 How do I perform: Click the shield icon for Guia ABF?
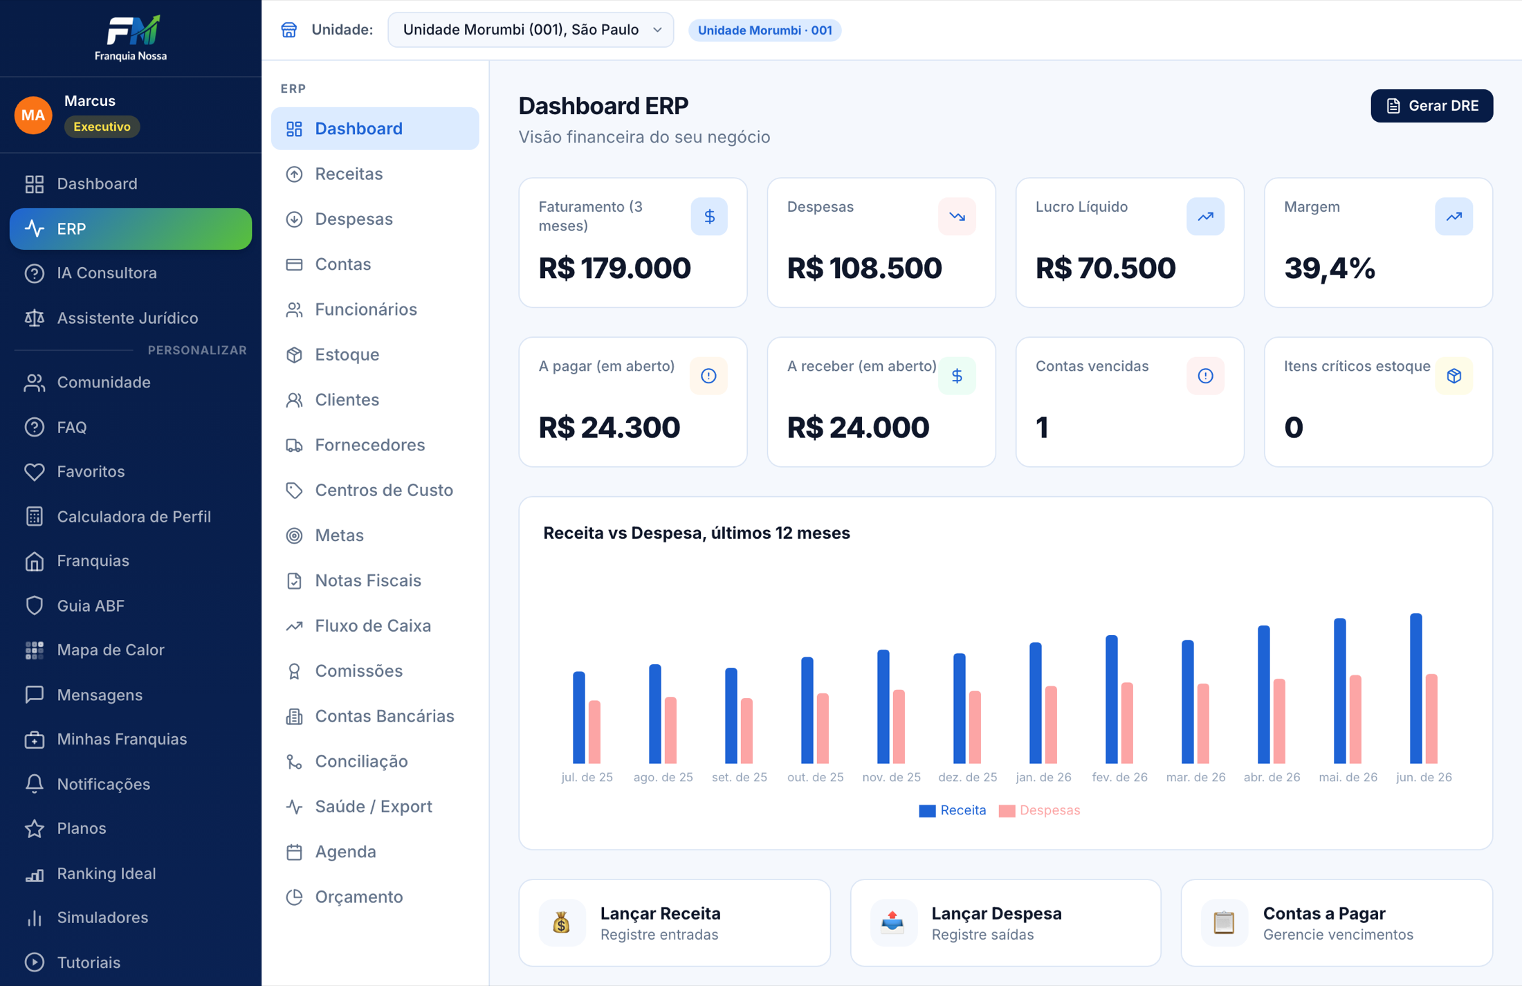pos(35,605)
